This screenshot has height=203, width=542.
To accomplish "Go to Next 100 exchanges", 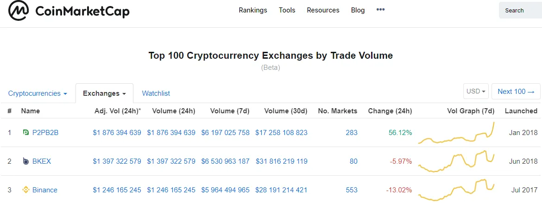I will pos(516,92).
